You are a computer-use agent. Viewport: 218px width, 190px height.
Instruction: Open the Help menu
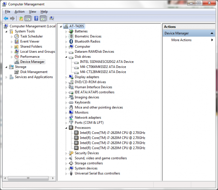coord(44,12)
